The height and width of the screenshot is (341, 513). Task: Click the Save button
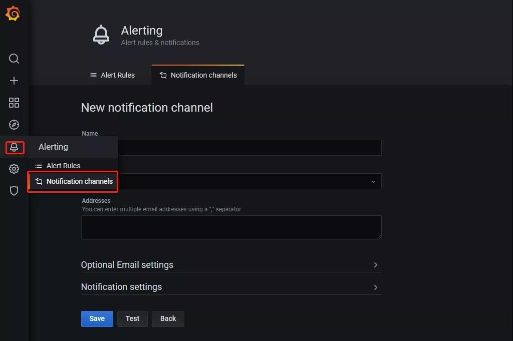click(97, 319)
